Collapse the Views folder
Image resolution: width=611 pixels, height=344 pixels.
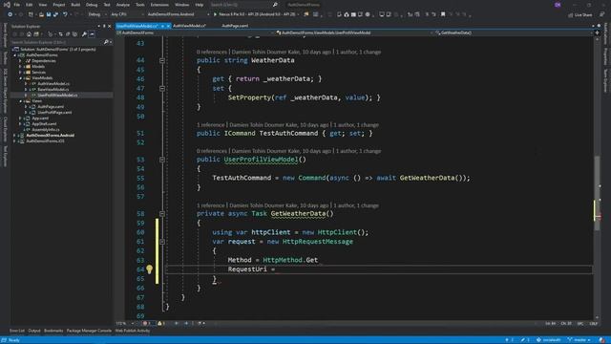click(20, 101)
